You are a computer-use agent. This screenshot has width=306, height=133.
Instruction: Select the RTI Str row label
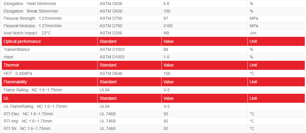click(x=27, y=129)
